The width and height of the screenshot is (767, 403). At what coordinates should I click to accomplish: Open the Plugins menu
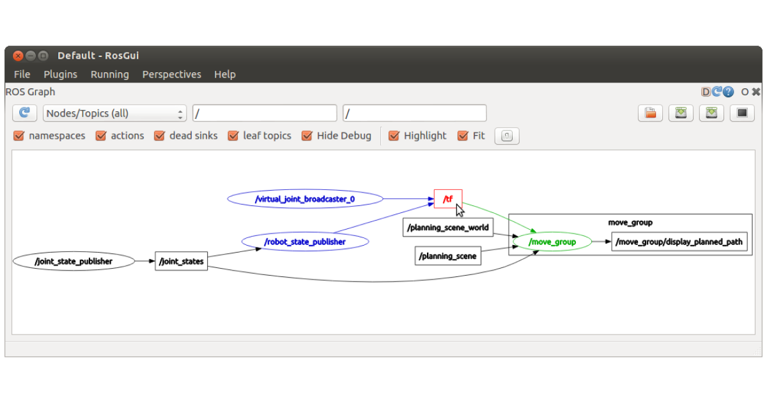60,74
